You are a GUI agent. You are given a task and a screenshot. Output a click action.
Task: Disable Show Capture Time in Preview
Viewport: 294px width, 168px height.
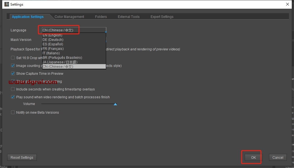13,74
